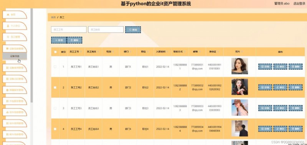Sort table by 邮箱 column arrows
The image size is (307, 145).
[200, 52]
